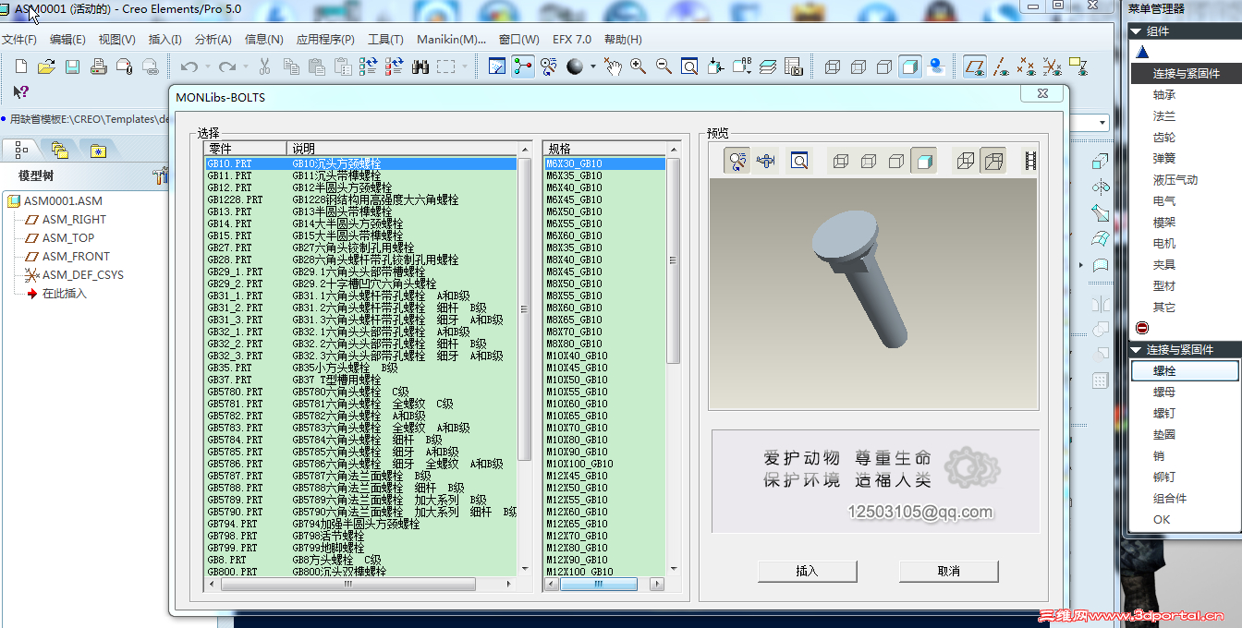Collapse the 连接与紧固件 submenu section
Image resolution: width=1242 pixels, height=628 pixels.
1135,349
